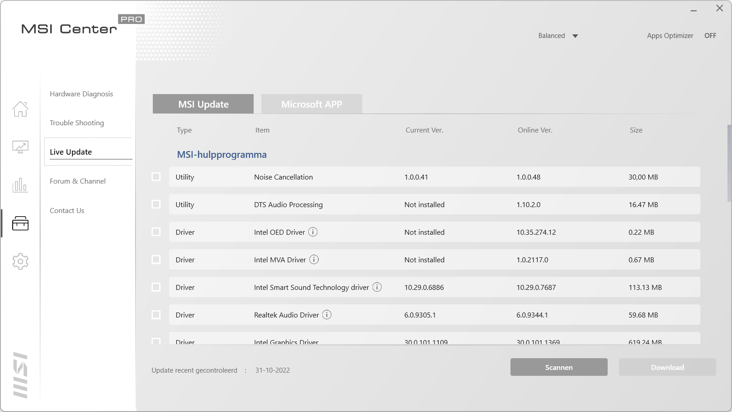The image size is (732, 412).
Task: Show info for Intel OED Driver
Action: pyautogui.click(x=313, y=232)
